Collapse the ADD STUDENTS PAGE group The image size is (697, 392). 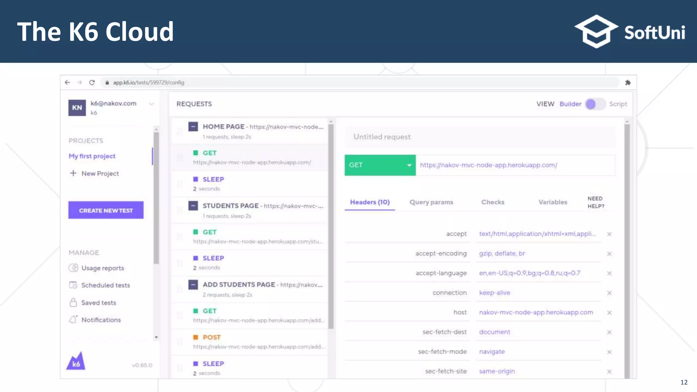coord(193,284)
